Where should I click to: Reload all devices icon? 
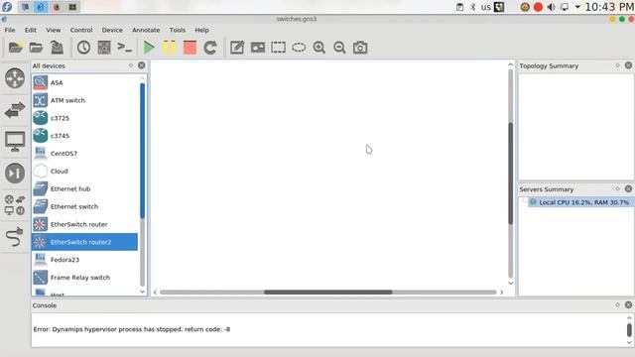(210, 48)
